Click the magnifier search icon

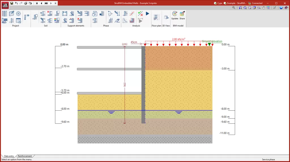pyautogui.click(x=234, y=8)
